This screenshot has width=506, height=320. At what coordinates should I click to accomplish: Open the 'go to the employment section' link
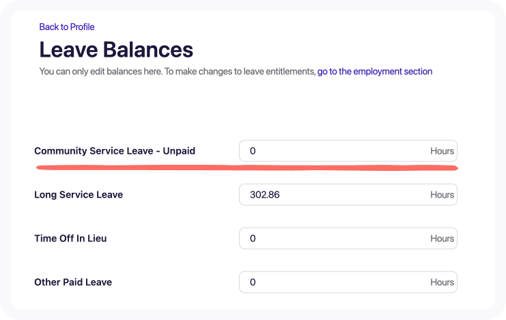click(x=375, y=71)
